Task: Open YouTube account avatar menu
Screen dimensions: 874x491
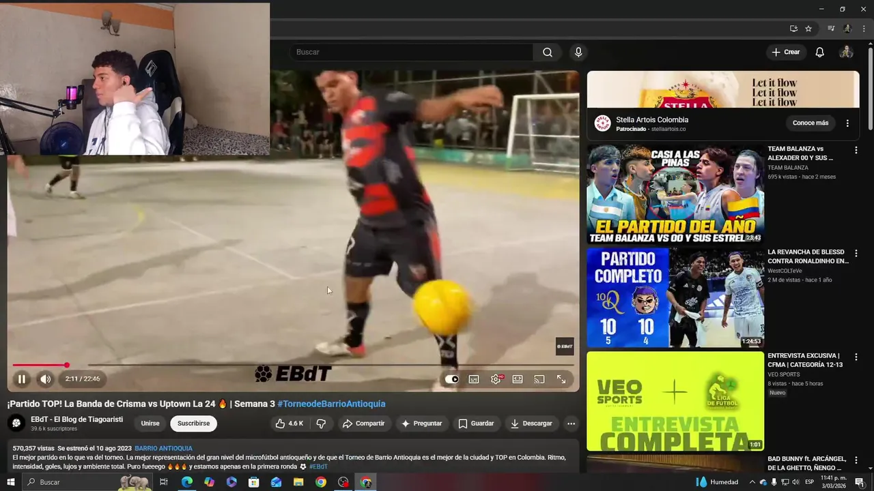Action: point(846,53)
